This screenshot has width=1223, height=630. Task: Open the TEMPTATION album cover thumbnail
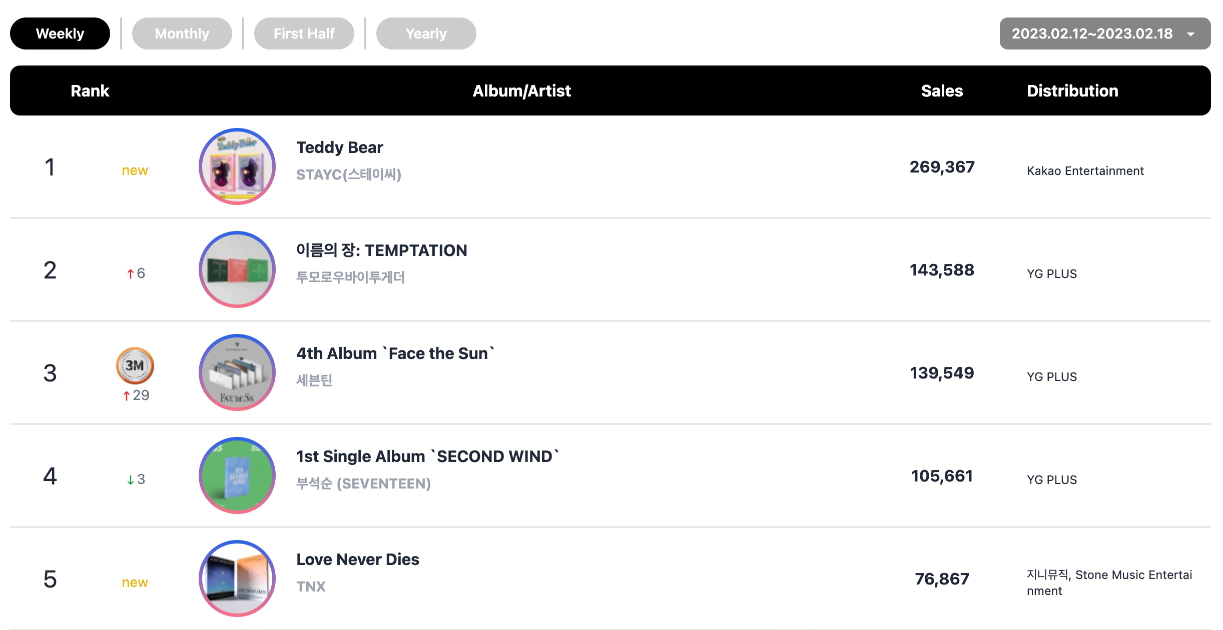[237, 269]
